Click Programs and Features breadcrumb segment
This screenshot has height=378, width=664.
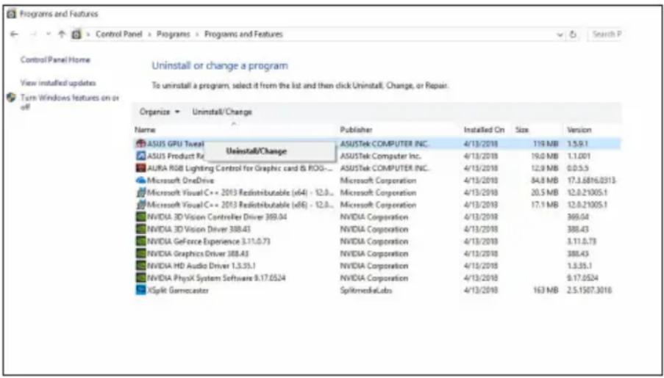point(243,34)
